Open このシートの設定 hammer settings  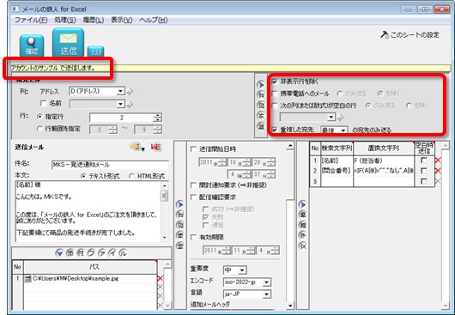tap(409, 35)
